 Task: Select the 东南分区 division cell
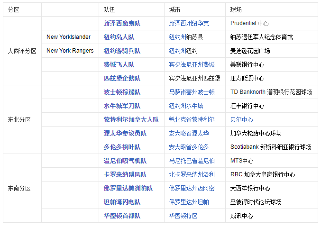[22, 188]
